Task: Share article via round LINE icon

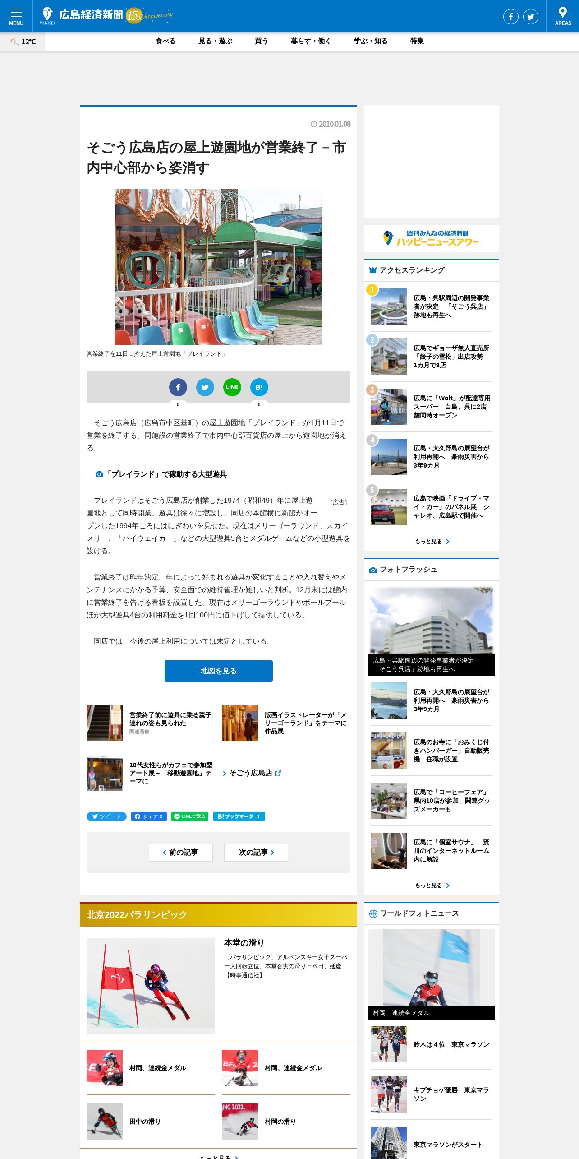Action: tap(232, 387)
